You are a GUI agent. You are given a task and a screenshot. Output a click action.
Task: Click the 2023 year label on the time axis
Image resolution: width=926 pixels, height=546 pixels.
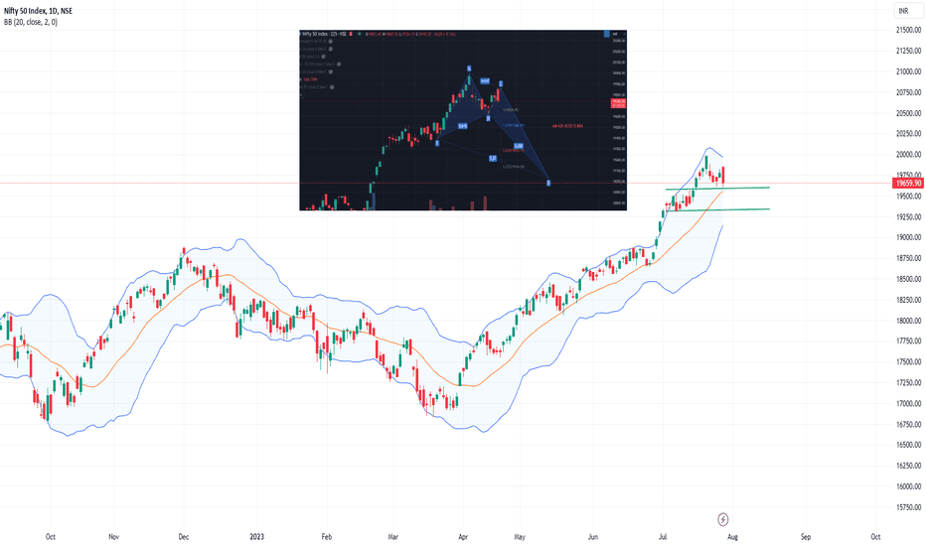pos(257,537)
